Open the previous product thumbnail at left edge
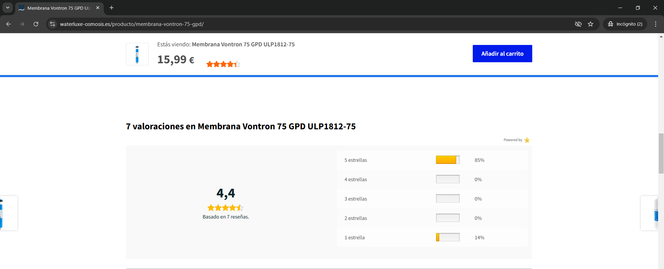 (x=8, y=213)
